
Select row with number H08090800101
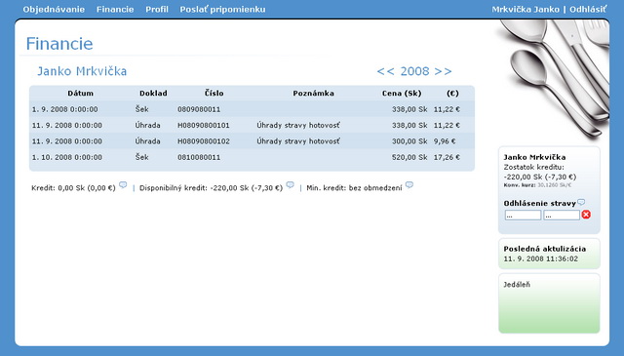(252, 125)
